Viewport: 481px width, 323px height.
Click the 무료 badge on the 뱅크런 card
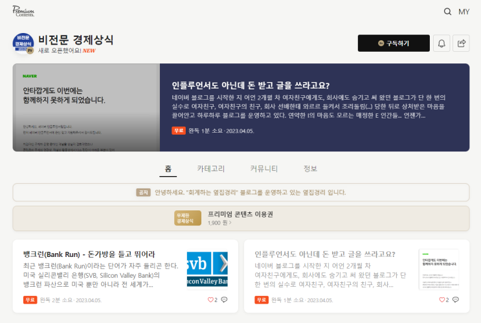(30, 300)
